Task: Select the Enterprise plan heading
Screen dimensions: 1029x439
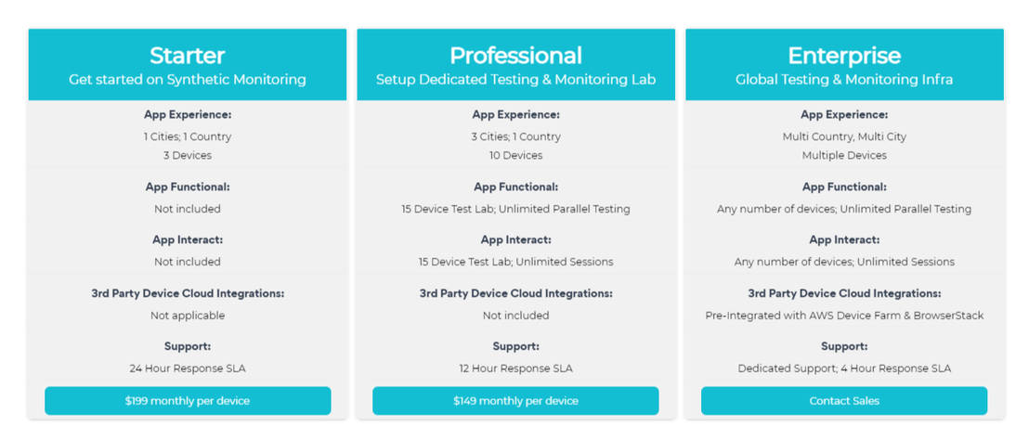Action: tap(844, 56)
